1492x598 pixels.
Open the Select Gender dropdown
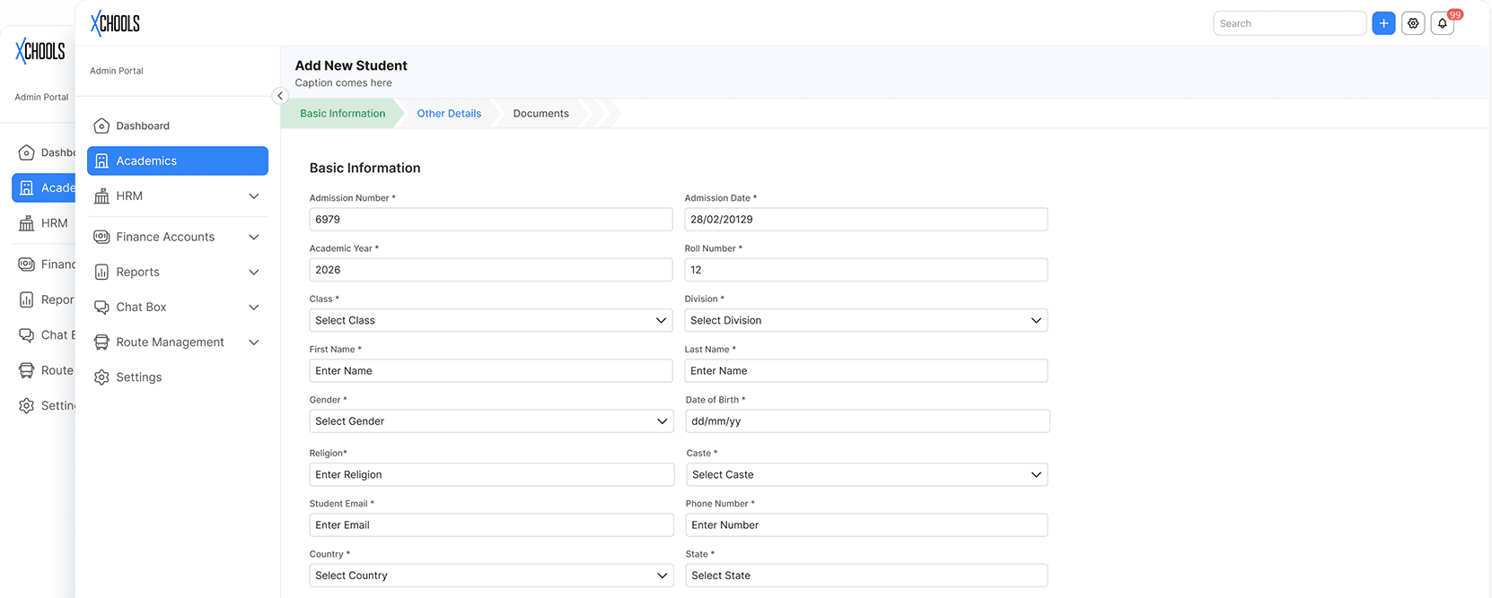coord(491,421)
